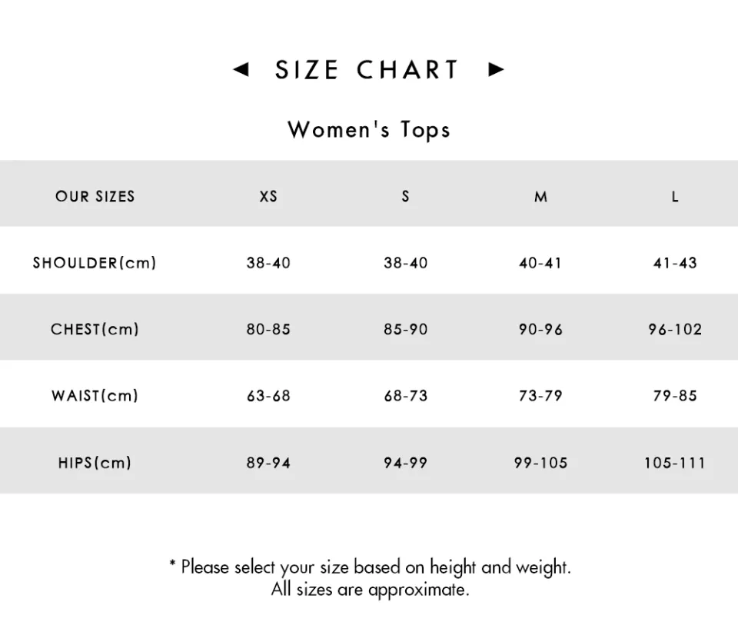Viewport: 738px width, 625px height.
Task: Choose the S size column header
Action: pyautogui.click(x=405, y=197)
